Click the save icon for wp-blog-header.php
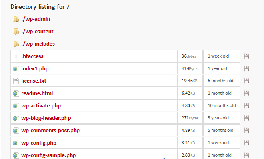Image resolution: width=264 pixels, height=159 pixels. (246, 118)
